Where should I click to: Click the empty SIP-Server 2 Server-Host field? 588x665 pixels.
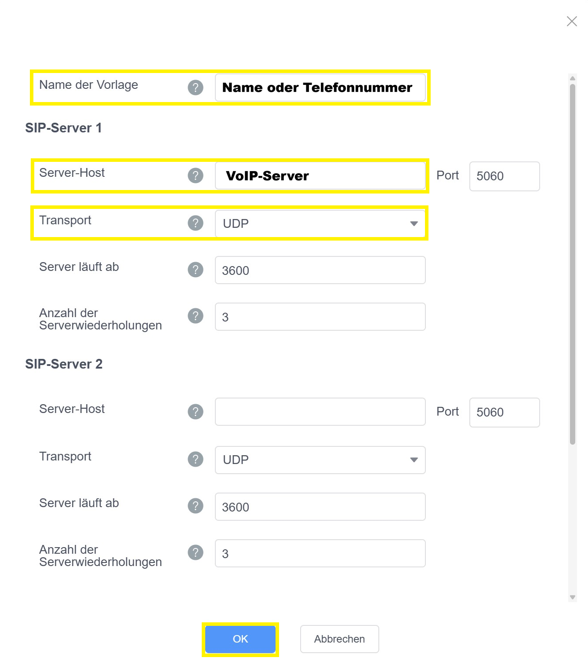320,412
